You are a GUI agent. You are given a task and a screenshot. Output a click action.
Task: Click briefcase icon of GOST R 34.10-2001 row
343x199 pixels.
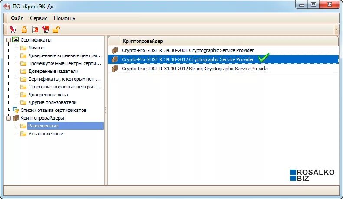[114, 51]
